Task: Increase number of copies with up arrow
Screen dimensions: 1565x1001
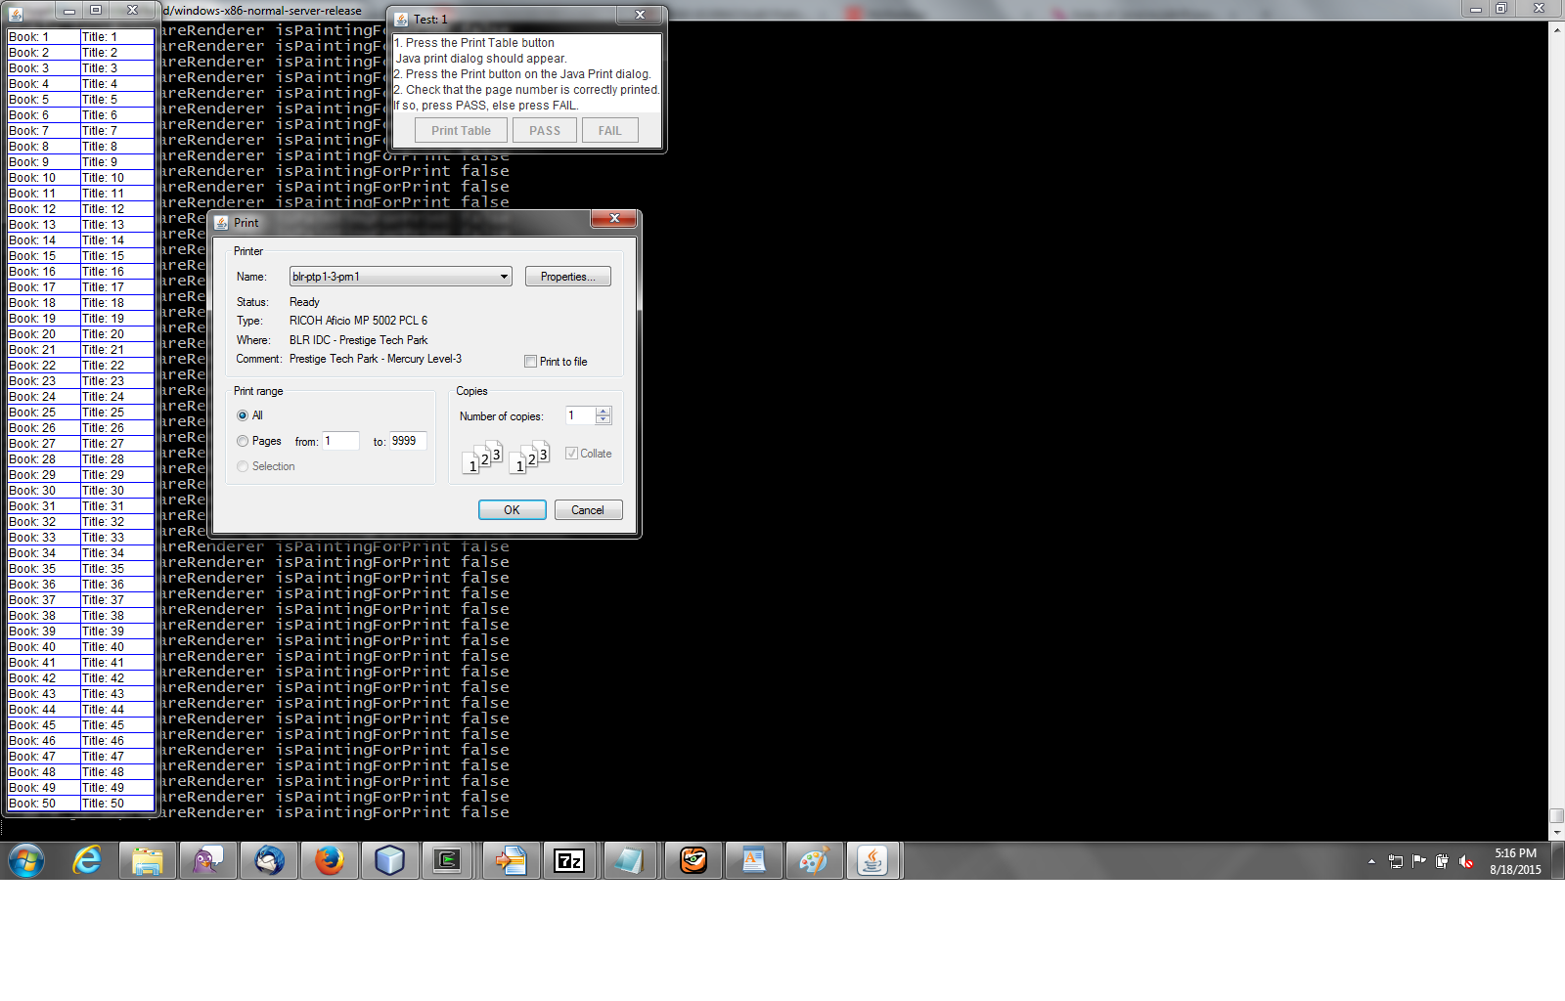Action: coord(604,412)
